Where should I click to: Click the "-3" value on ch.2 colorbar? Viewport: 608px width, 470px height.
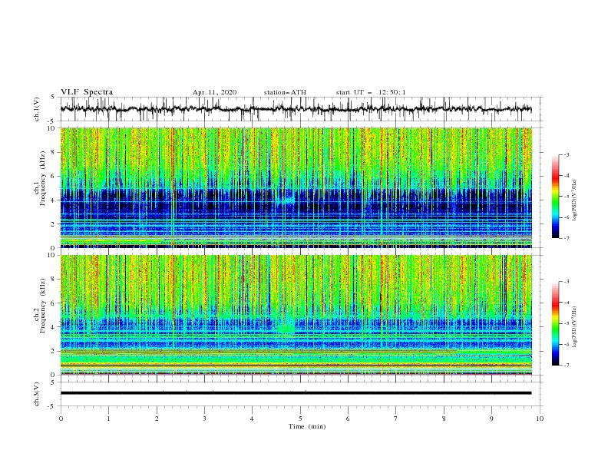(x=567, y=282)
